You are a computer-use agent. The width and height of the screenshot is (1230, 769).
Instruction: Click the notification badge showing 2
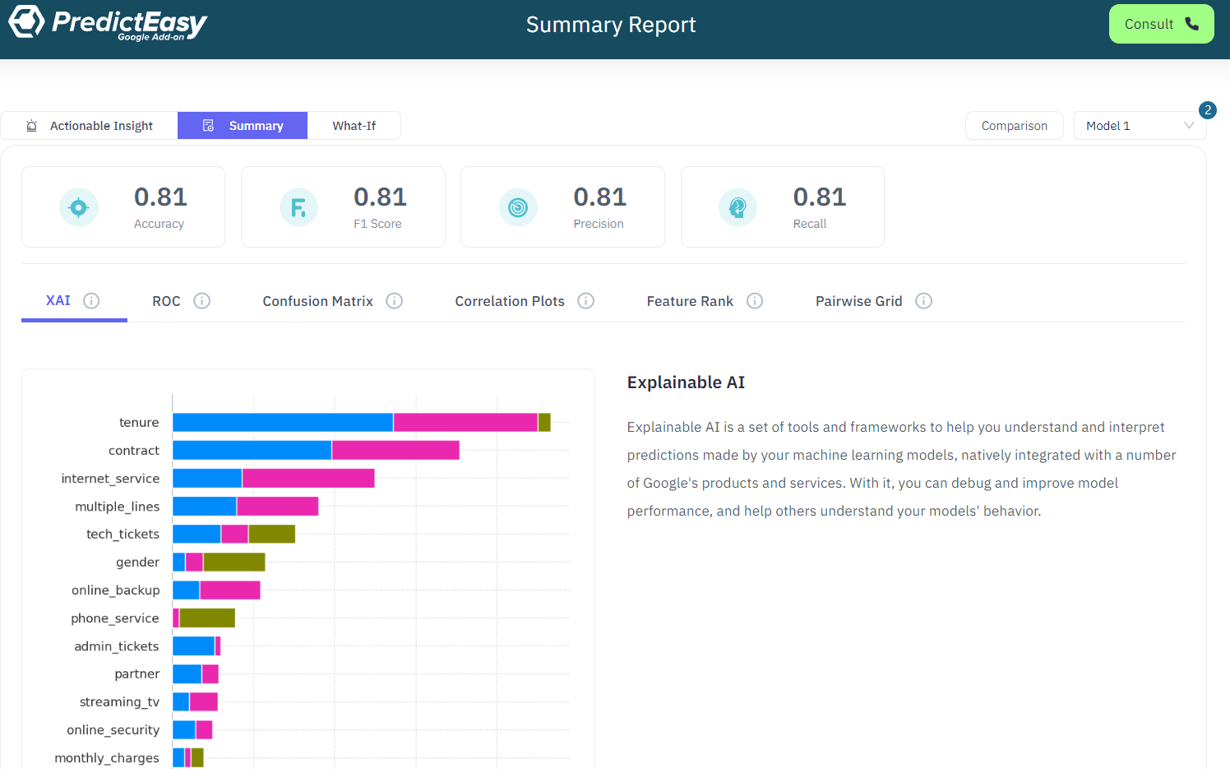(1207, 110)
